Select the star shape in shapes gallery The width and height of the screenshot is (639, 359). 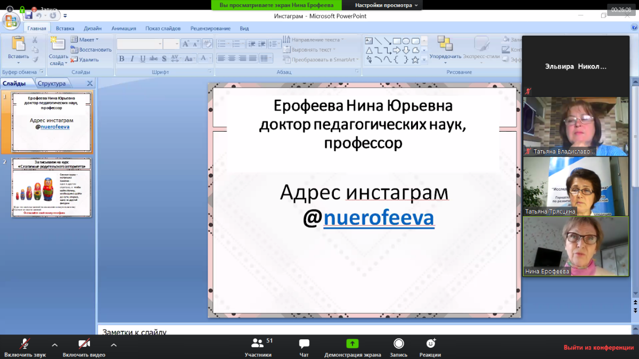(415, 60)
